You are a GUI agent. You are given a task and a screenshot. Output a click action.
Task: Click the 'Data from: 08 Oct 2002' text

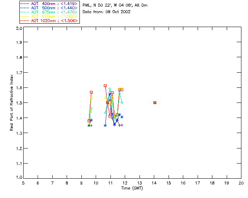click(x=107, y=12)
